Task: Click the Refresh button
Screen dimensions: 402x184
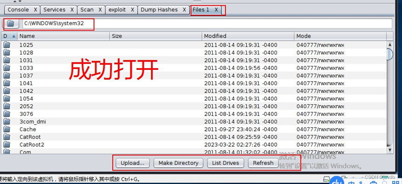Action: coord(263,163)
